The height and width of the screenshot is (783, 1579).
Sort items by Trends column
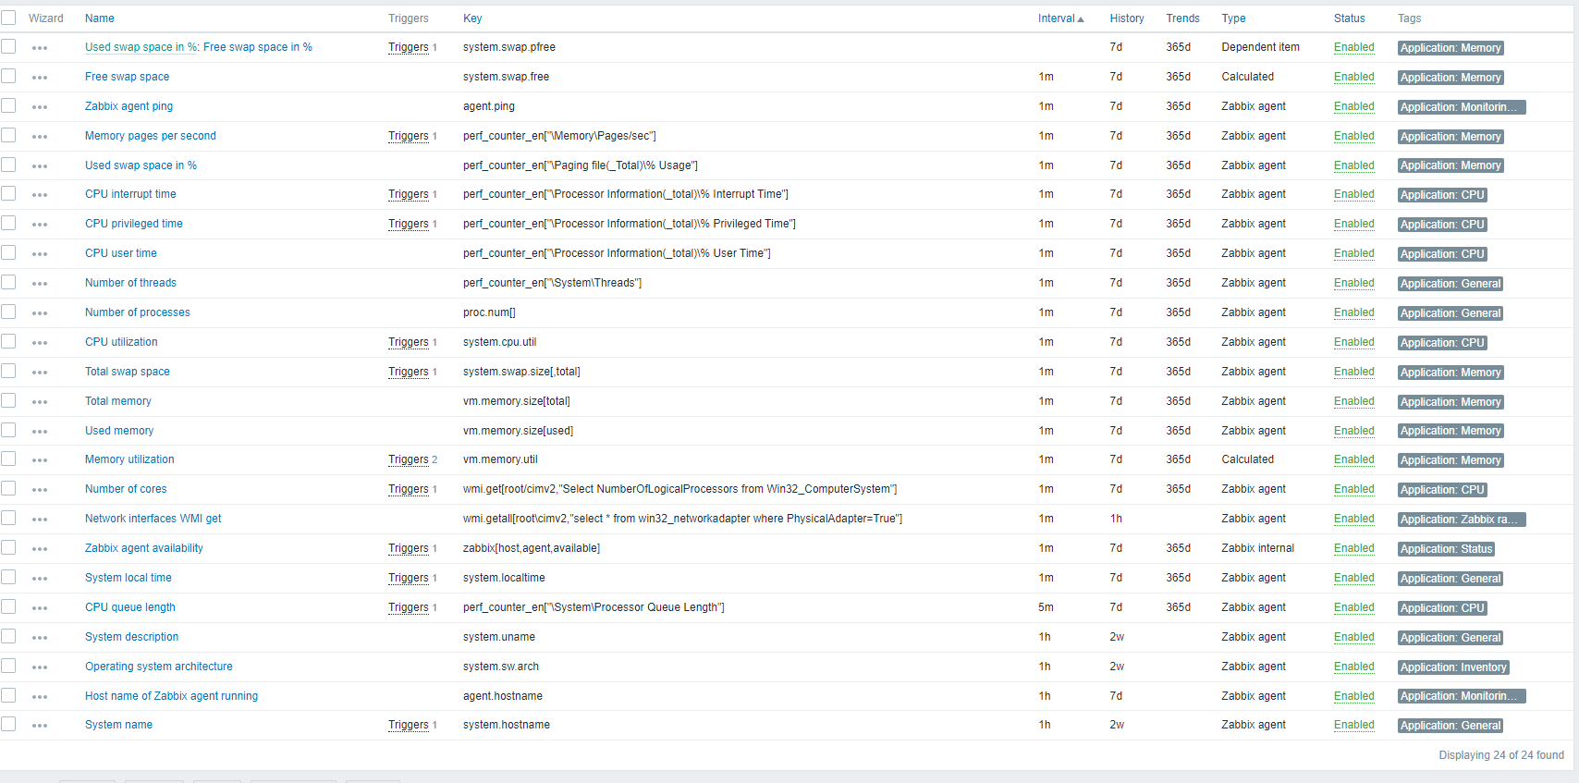pyautogui.click(x=1182, y=18)
